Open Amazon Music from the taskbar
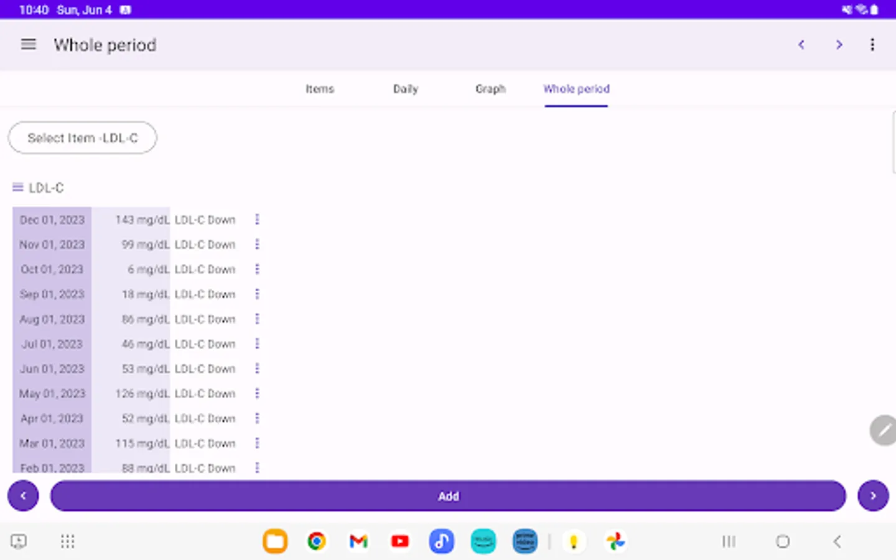The image size is (896, 560). point(483,541)
